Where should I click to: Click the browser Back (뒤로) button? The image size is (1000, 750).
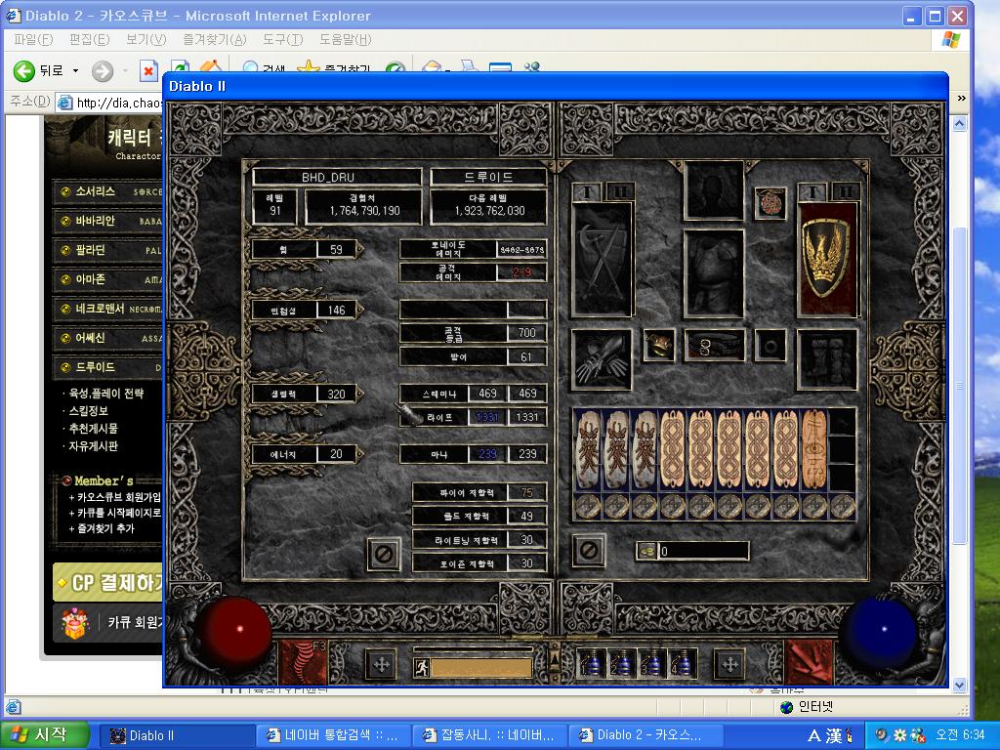coord(38,70)
